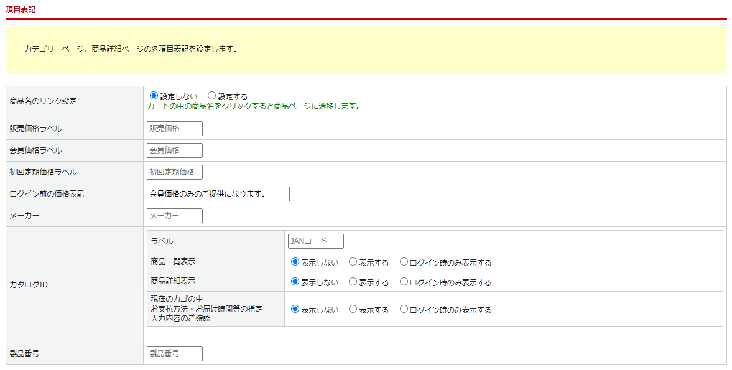
Task: Click the 会員価格ラベル input field
Action: (x=175, y=150)
